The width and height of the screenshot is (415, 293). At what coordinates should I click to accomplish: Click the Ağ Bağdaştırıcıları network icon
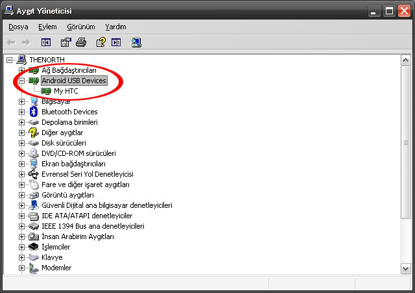coord(34,71)
